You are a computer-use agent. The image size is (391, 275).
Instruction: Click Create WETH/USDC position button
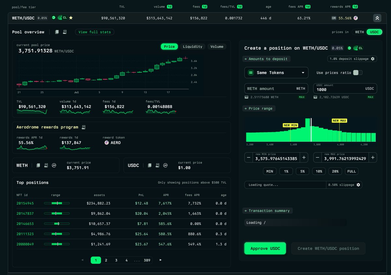(x=328, y=248)
